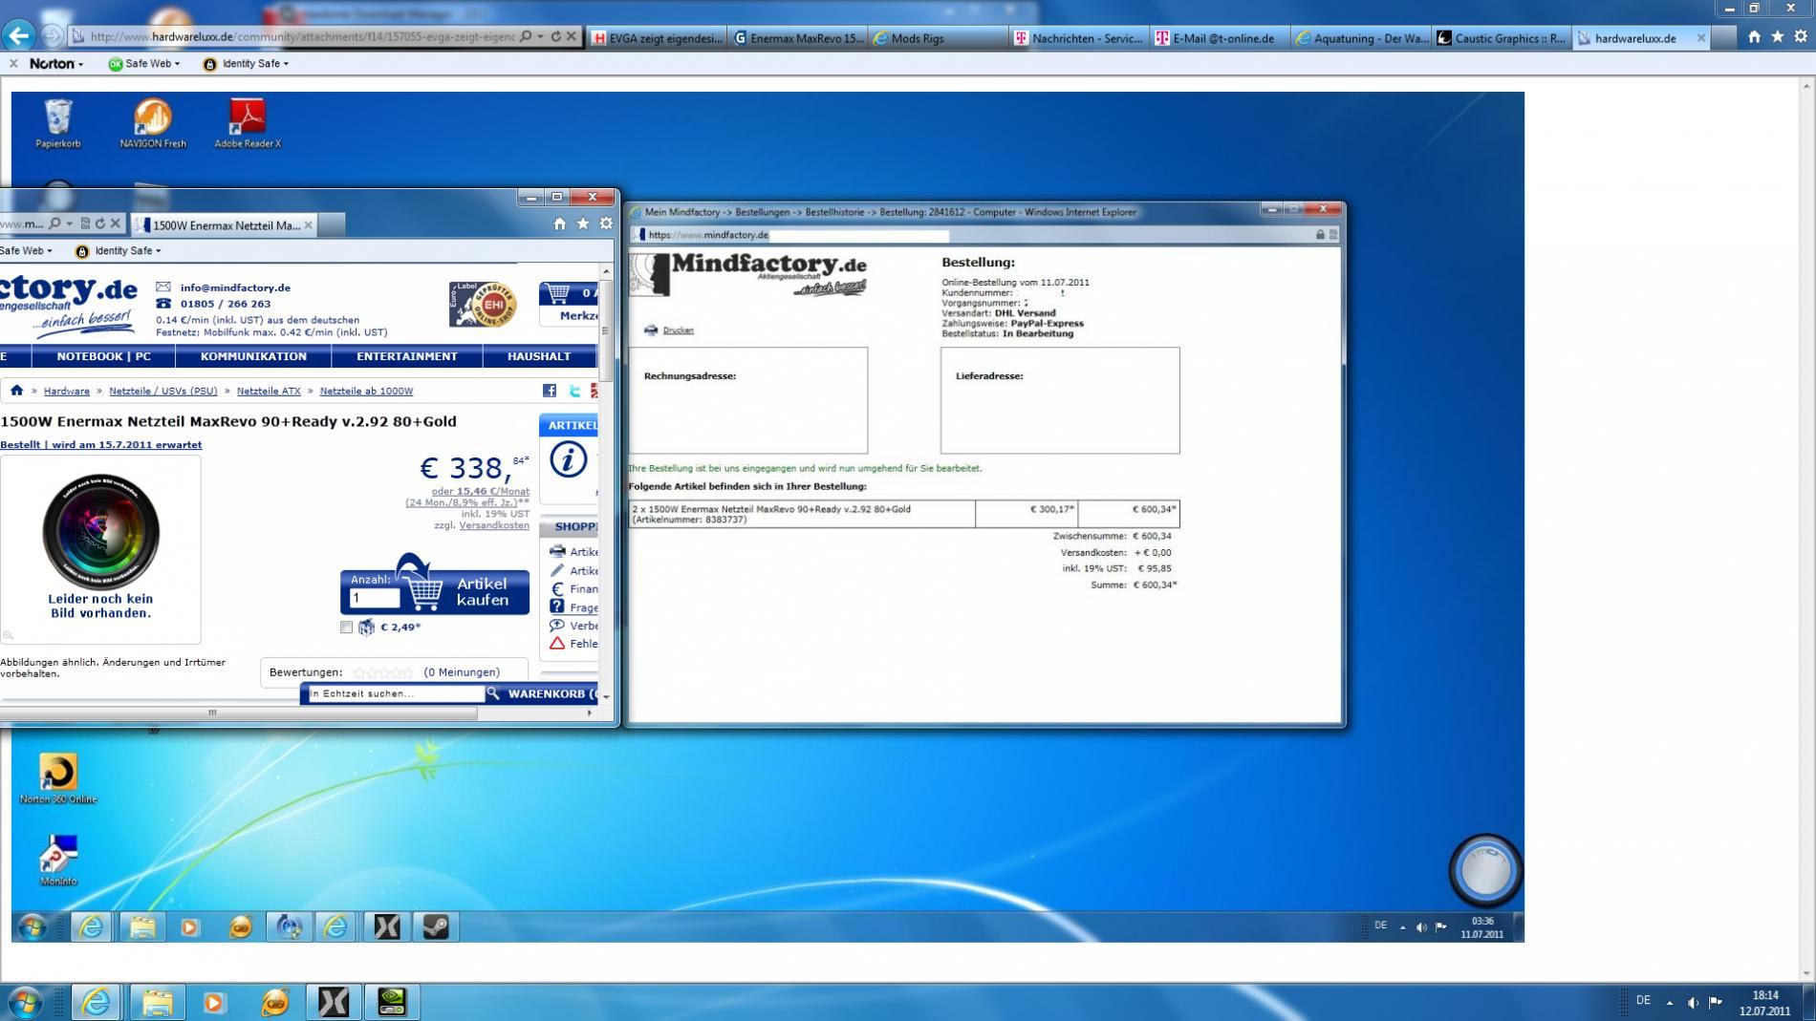Viewport: 1816px width, 1021px height.
Task: Click the browser Forward arrow button
Action: (x=54, y=36)
